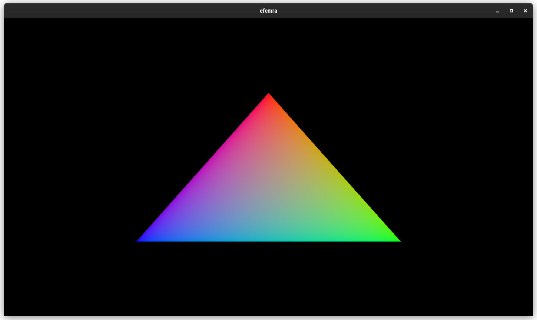Click the gray center of the triangle
Viewport: 537px width, 320px height.
point(268,192)
